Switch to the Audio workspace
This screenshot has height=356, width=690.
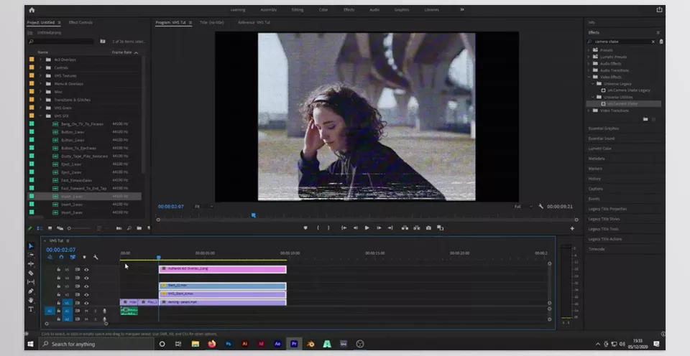point(374,9)
